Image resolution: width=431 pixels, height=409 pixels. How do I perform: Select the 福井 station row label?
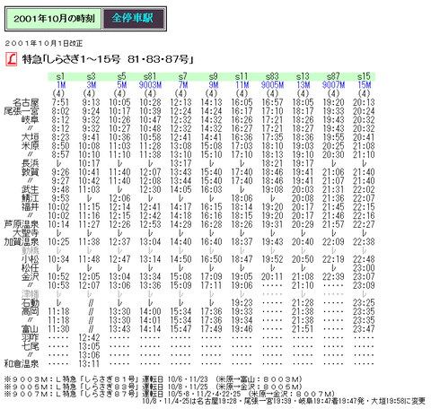click(31, 207)
